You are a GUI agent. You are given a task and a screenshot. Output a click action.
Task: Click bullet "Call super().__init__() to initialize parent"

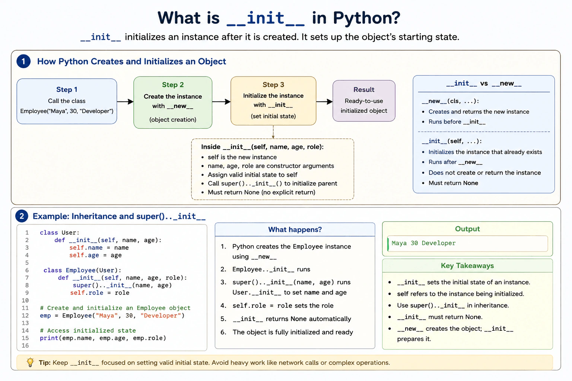coord(272,183)
